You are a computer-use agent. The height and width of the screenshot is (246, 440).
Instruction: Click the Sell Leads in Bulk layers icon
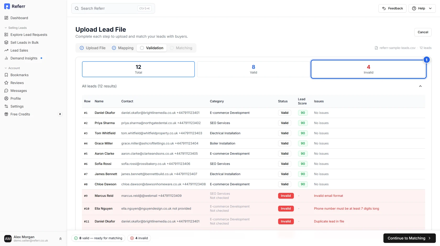pos(6,42)
